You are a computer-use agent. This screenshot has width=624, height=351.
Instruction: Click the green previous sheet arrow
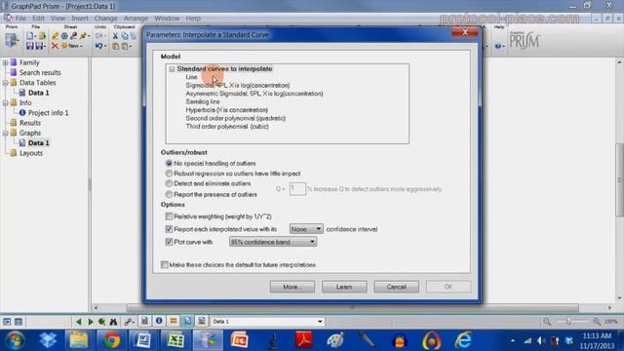coord(78,322)
